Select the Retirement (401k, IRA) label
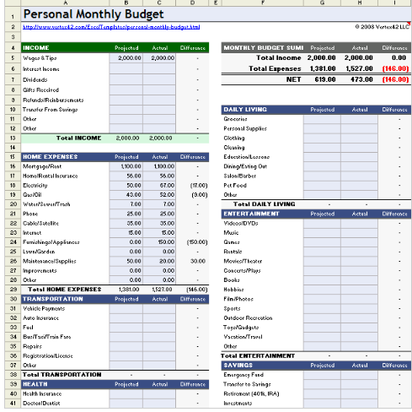 click(251, 393)
